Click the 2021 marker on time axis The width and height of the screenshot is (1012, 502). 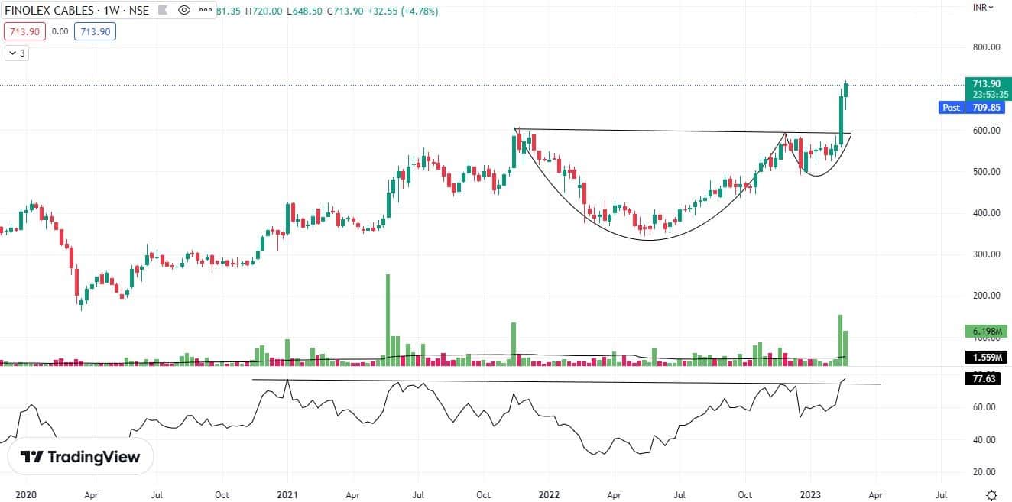point(287,494)
